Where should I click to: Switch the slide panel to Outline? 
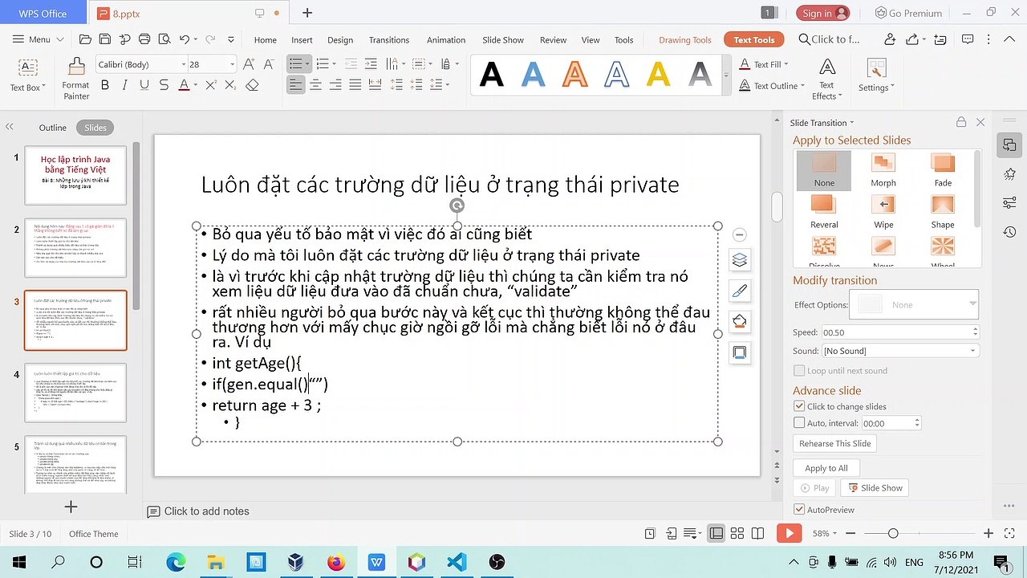coord(53,128)
